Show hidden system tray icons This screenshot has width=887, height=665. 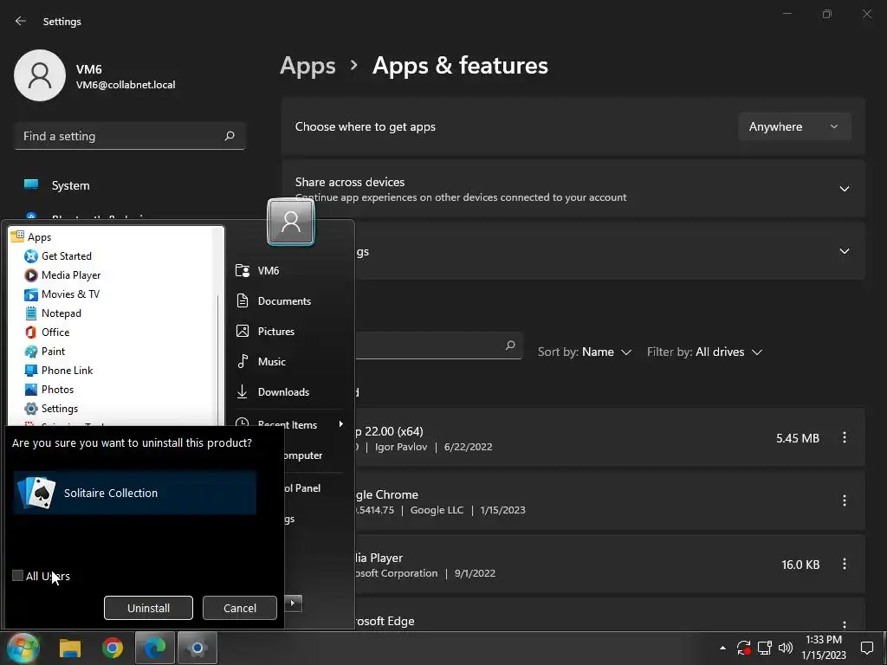click(722, 648)
